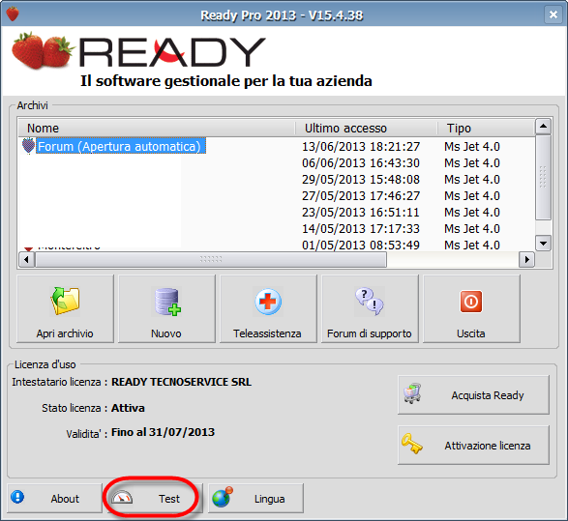Change language via Lingua button
Screen dimensions: 568x521
(255, 498)
